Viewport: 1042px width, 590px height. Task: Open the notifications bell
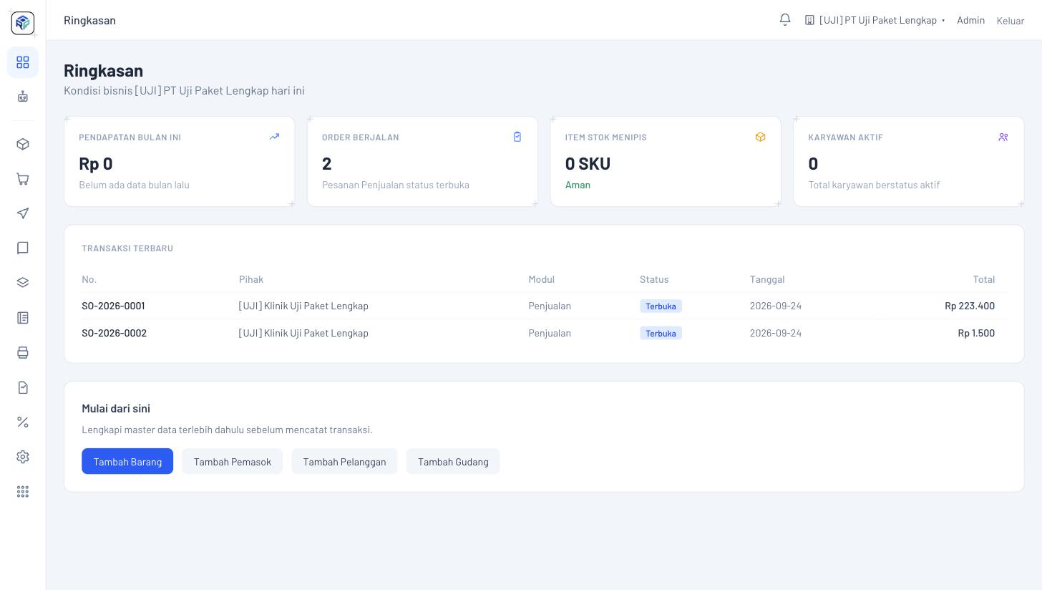(785, 20)
